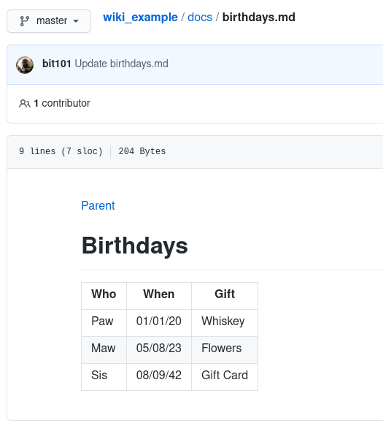Viewport: 383px width, 434px height.
Task: Click the git branch icon
Action: [25, 21]
